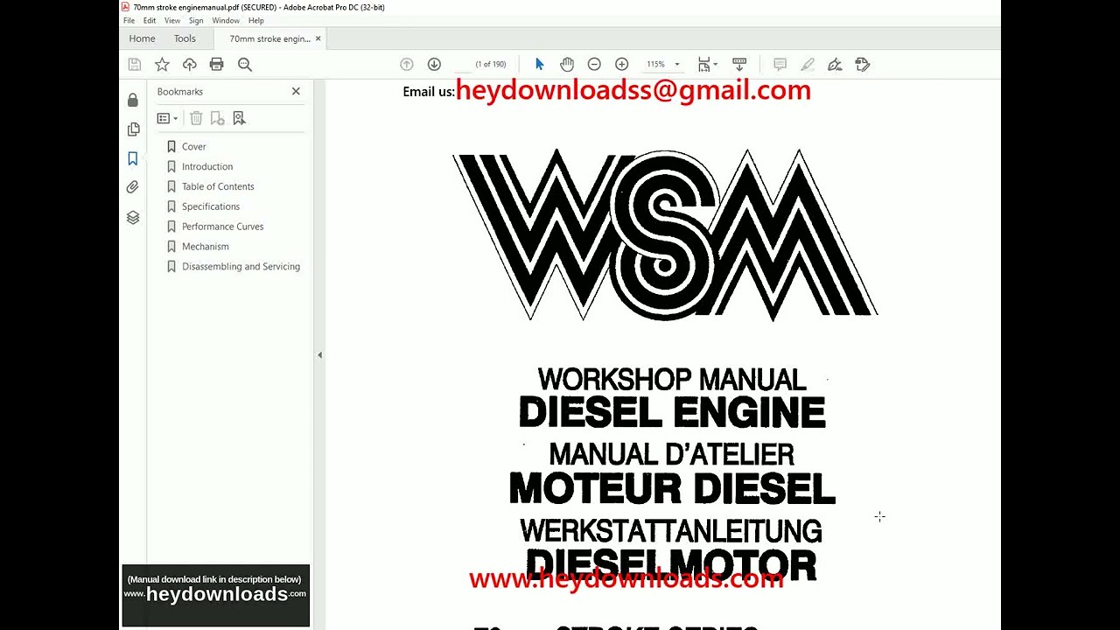Image resolution: width=1120 pixels, height=630 pixels.
Task: Switch to the Tools tab
Action: [185, 38]
